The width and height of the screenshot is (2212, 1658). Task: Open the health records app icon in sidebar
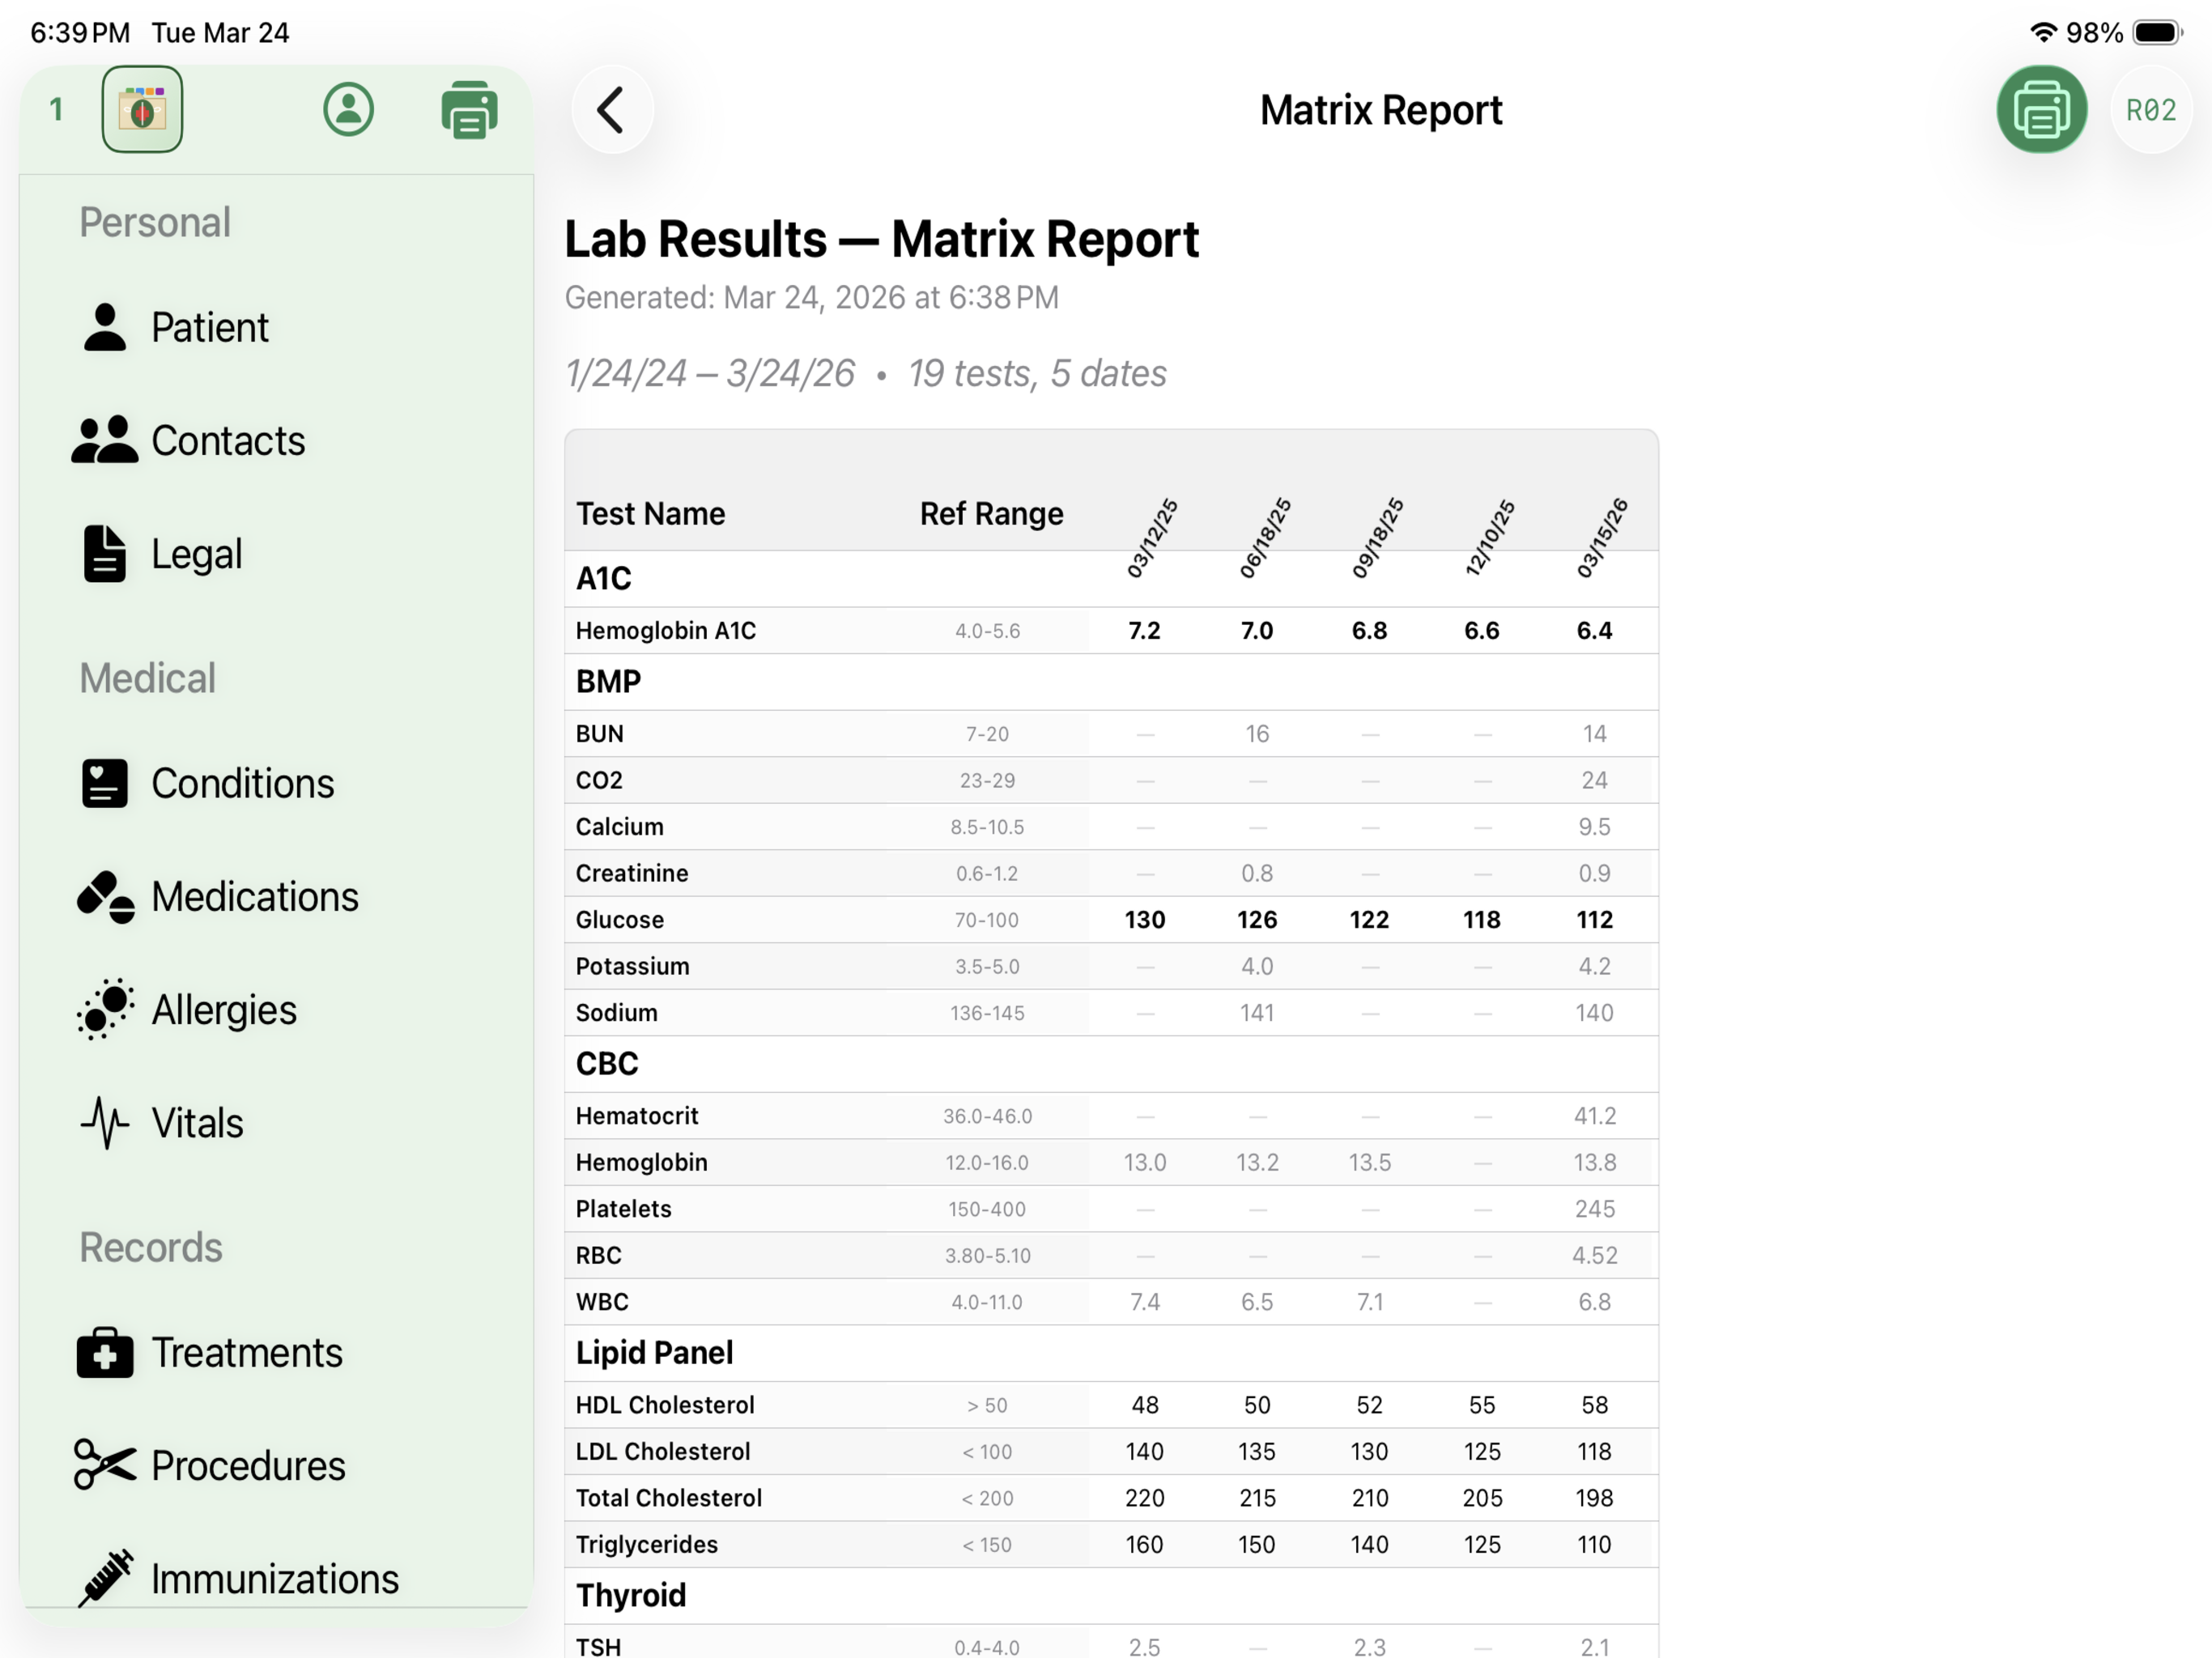coord(142,109)
